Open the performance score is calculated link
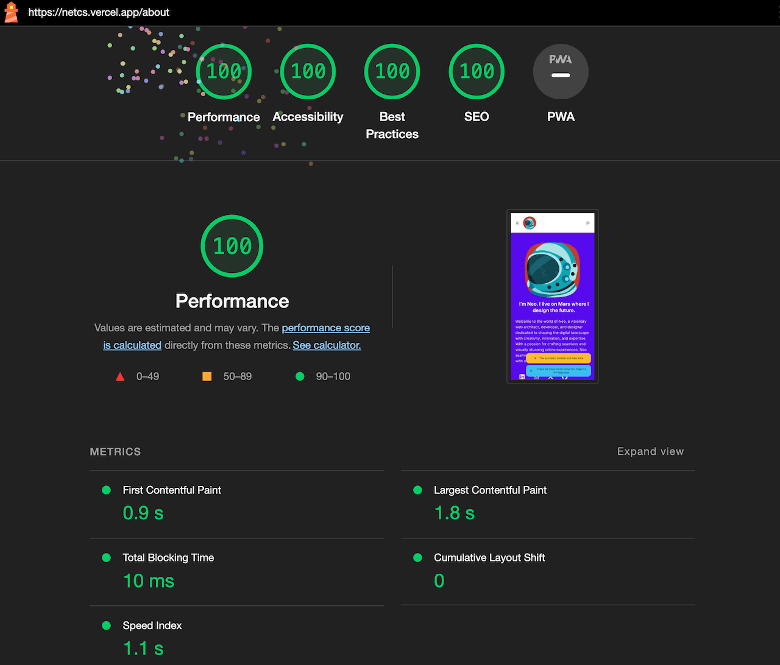Image resolution: width=780 pixels, height=665 pixels. pyautogui.click(x=325, y=328)
